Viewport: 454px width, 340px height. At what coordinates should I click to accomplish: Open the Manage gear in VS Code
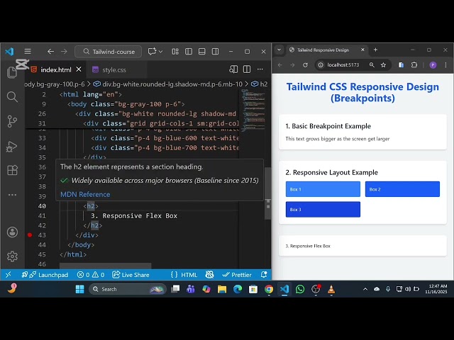coord(12,256)
